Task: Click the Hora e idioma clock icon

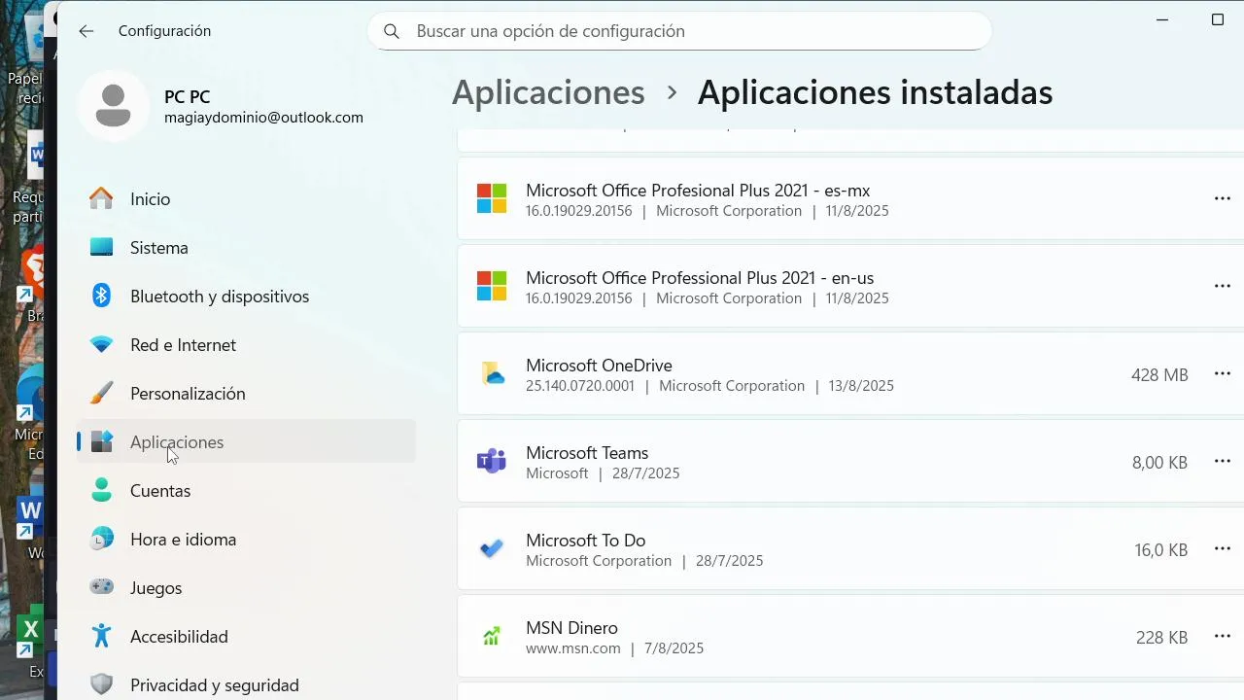Action: pos(101,539)
